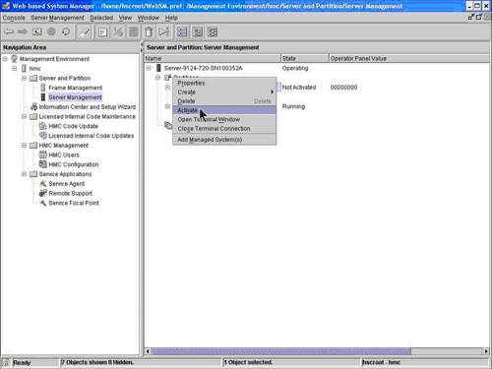
Task: Click the 00000000 operator panel value
Action: coord(343,88)
